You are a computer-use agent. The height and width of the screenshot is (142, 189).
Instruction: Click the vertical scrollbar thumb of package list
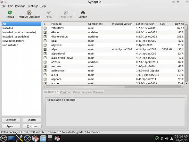(186, 27)
